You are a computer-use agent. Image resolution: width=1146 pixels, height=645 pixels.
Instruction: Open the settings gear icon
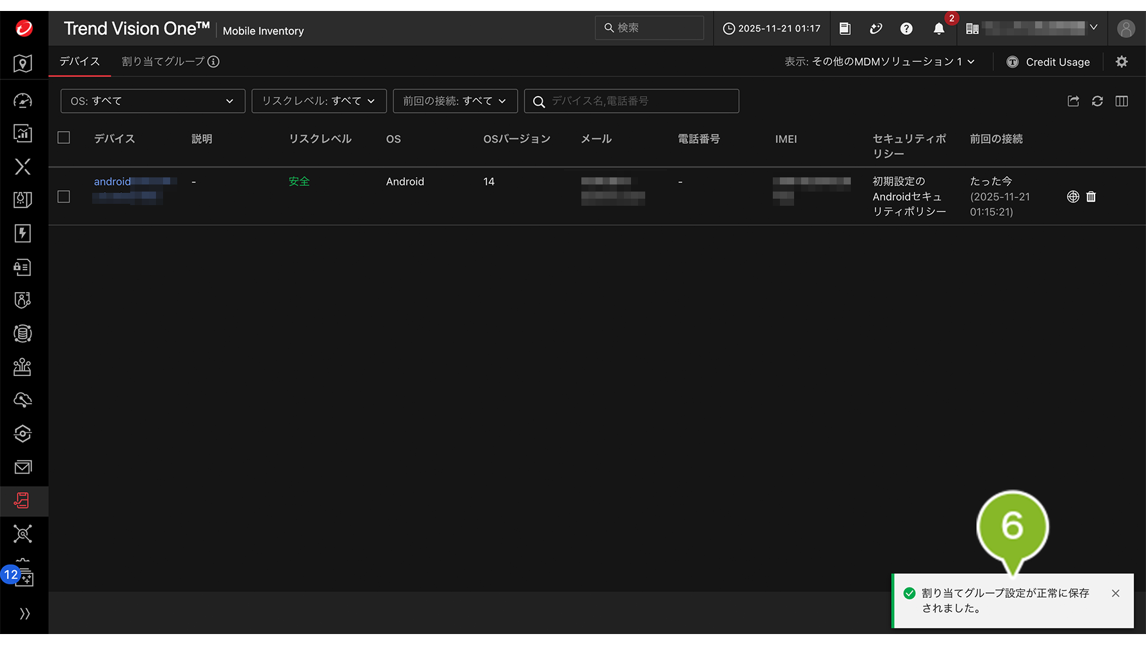pyautogui.click(x=1122, y=62)
